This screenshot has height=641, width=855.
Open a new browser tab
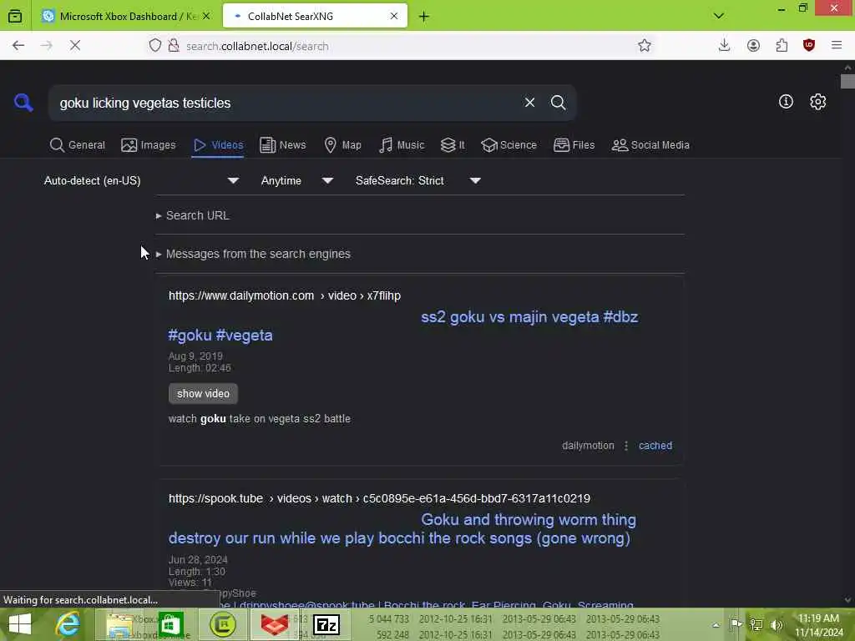point(423,17)
